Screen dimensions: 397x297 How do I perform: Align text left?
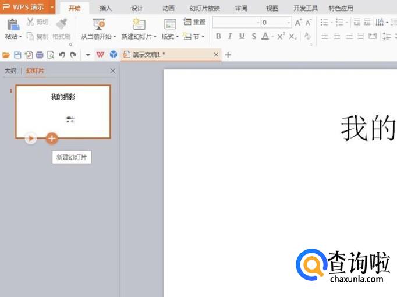point(325,37)
